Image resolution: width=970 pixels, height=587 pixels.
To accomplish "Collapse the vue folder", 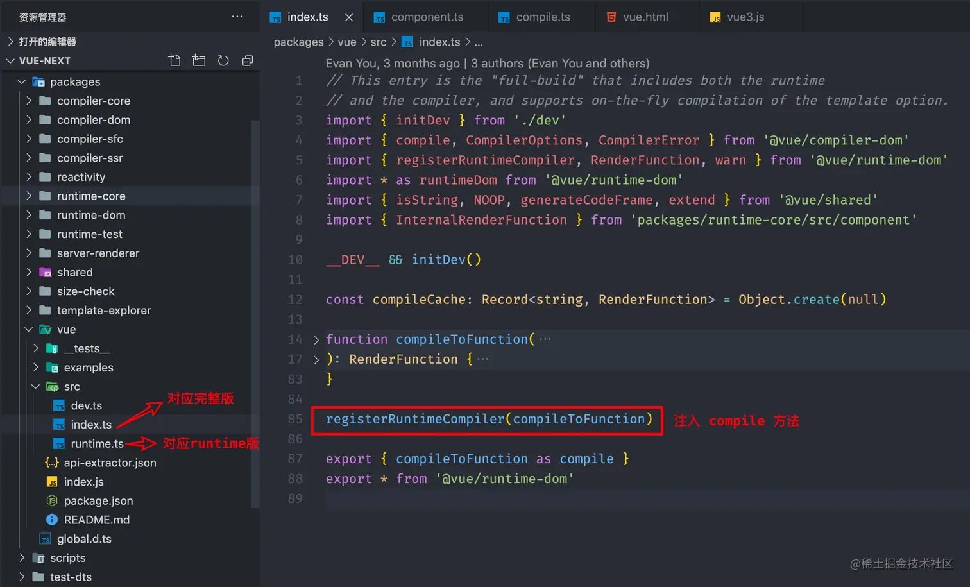I will [29, 329].
